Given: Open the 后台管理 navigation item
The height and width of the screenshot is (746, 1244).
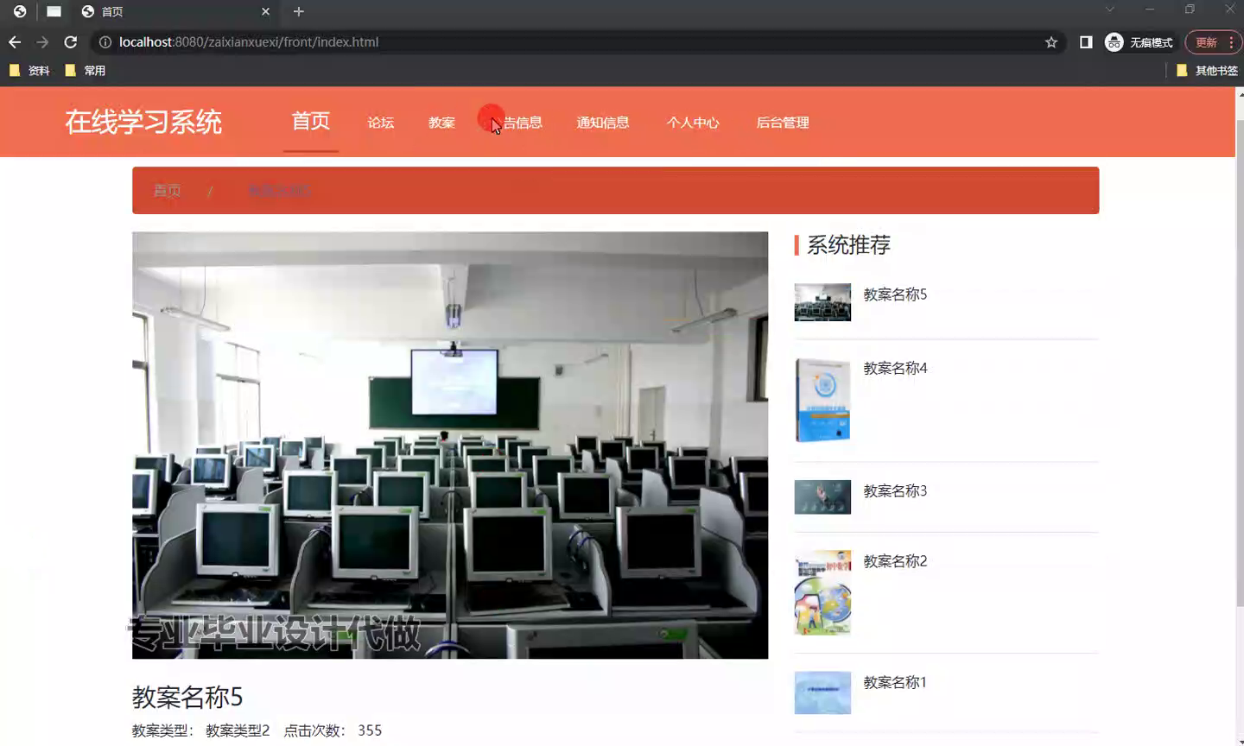Looking at the screenshot, I should [x=783, y=123].
